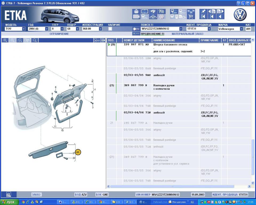Toggle the thumbnail strip layout icon
Screen dimensions: 256x205
pyautogui.click(x=97, y=40)
